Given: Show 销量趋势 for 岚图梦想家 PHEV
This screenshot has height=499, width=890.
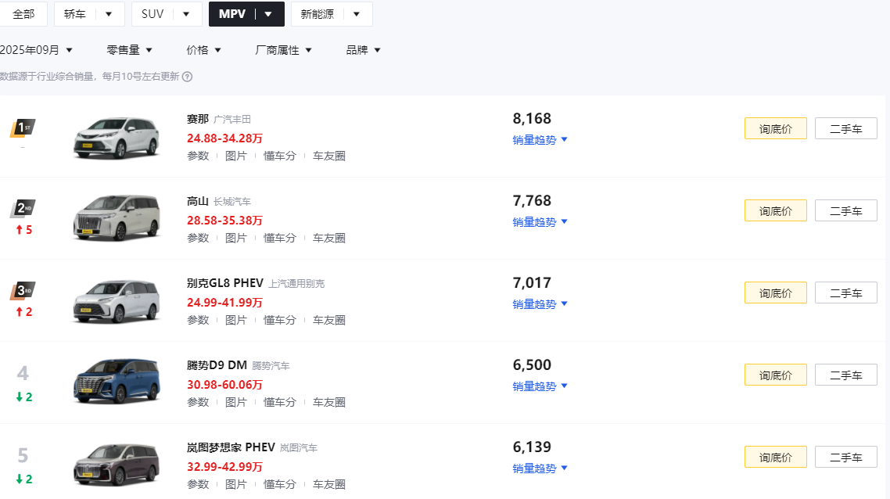Looking at the screenshot, I should click(x=540, y=468).
